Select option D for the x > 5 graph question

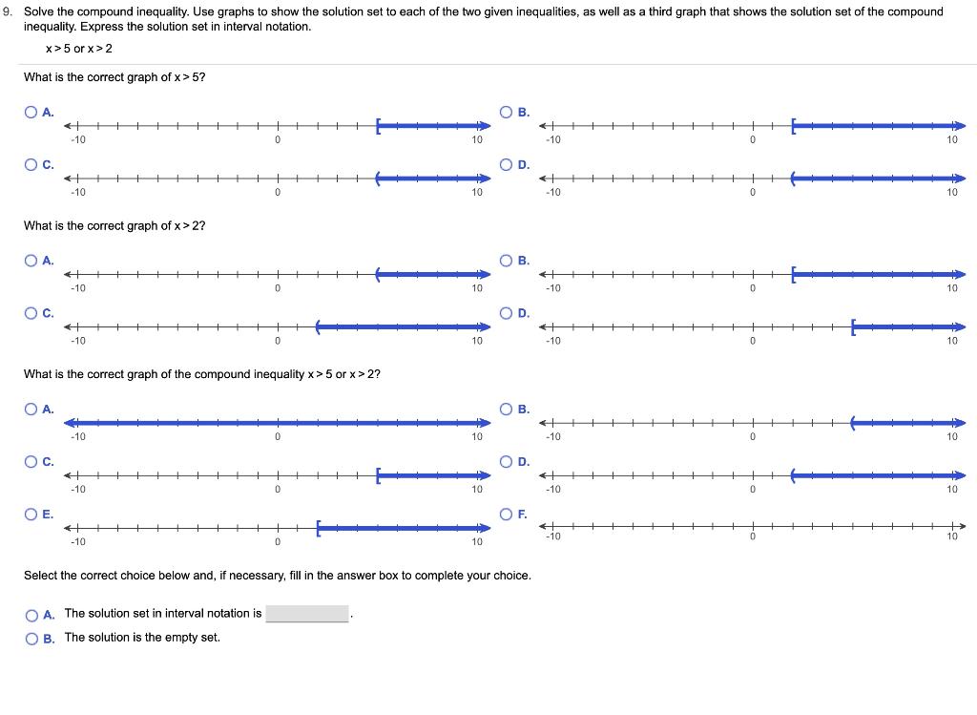(504, 164)
